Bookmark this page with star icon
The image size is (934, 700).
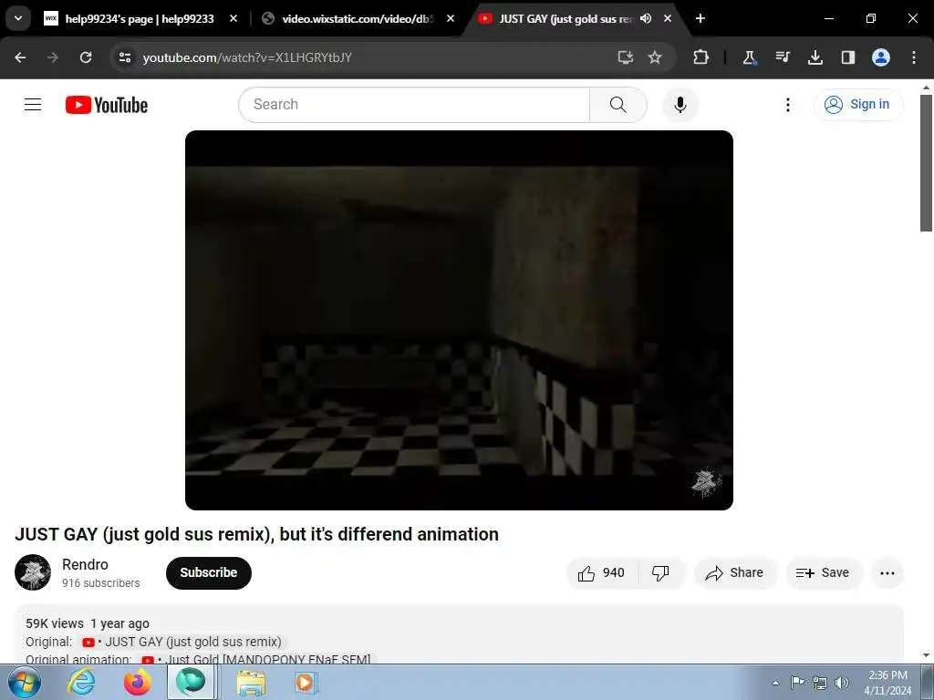[655, 57]
